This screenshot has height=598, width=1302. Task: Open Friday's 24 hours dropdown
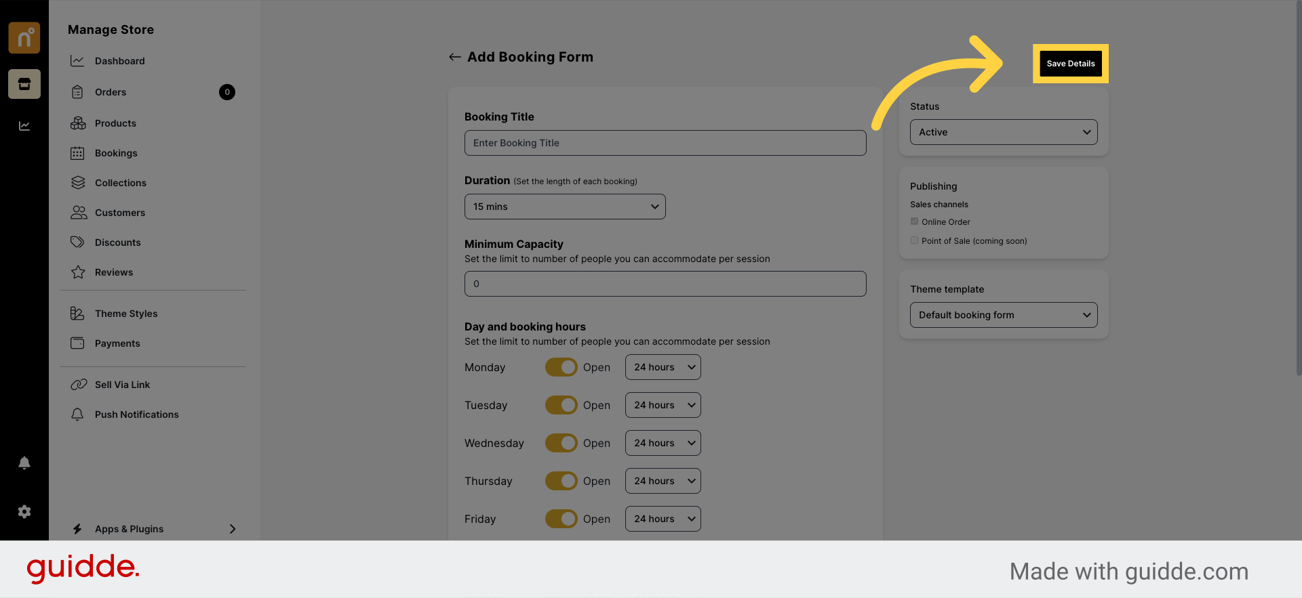(663, 519)
